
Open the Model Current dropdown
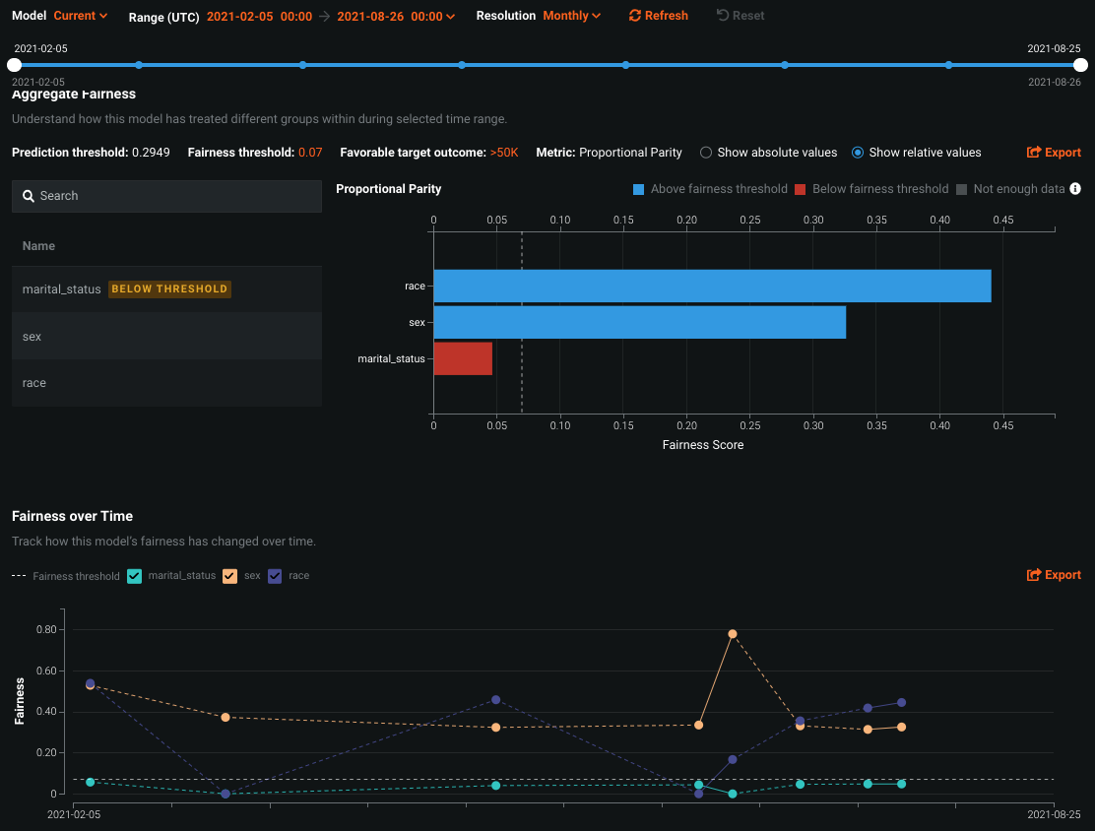tap(80, 16)
